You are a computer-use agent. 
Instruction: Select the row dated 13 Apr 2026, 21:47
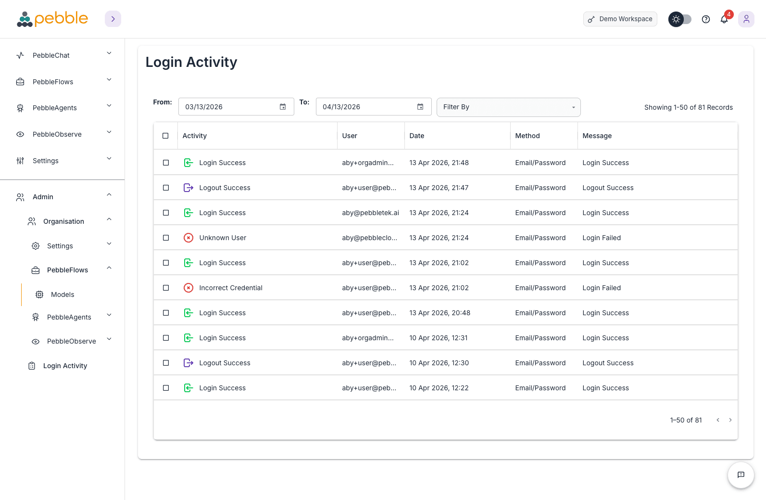[x=166, y=188]
